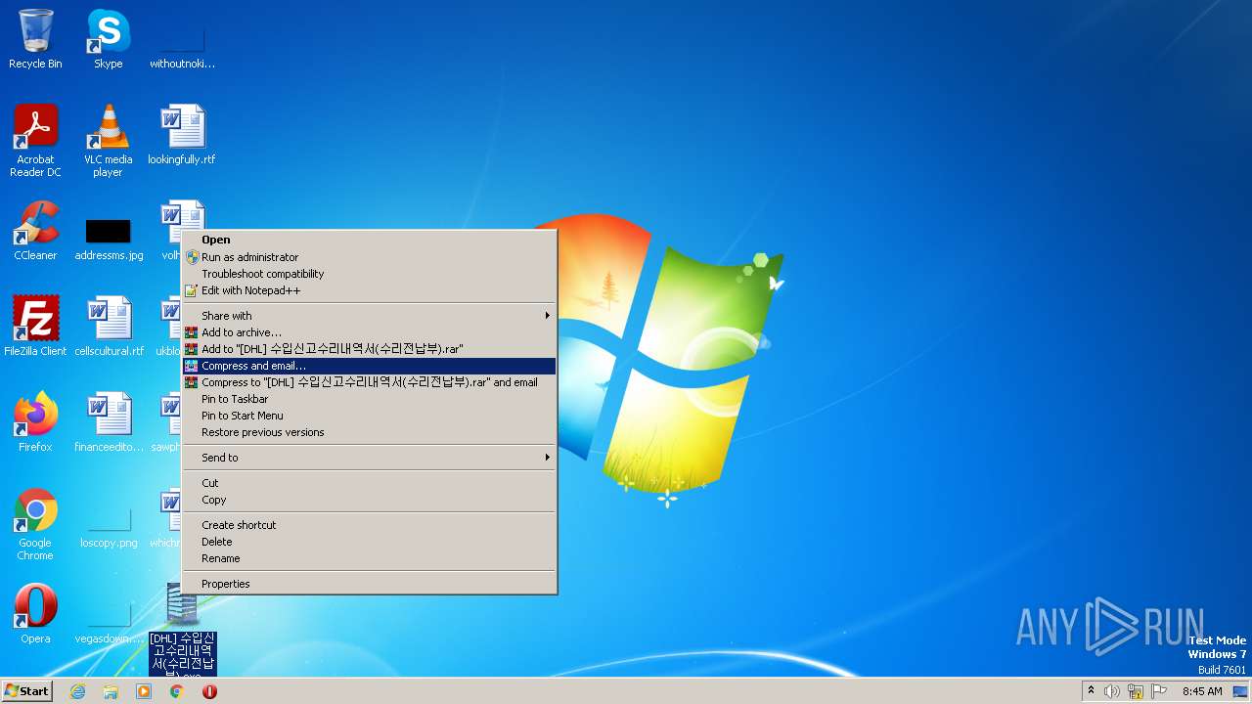Select the CCleaner desktop shortcut

coord(35,231)
